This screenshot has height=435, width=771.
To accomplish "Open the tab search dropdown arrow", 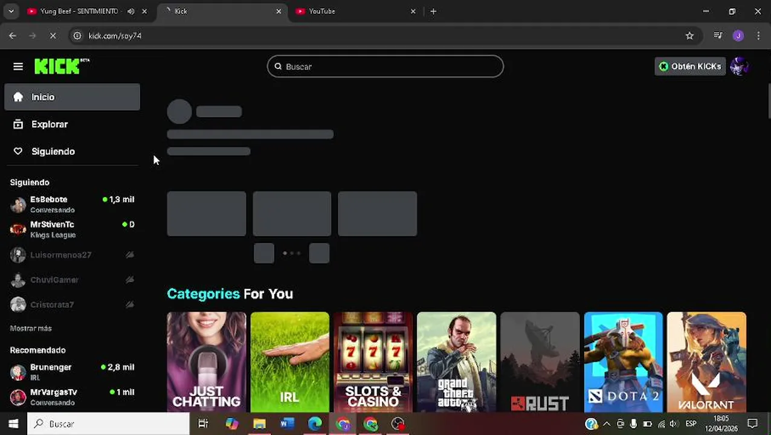I will point(11,11).
